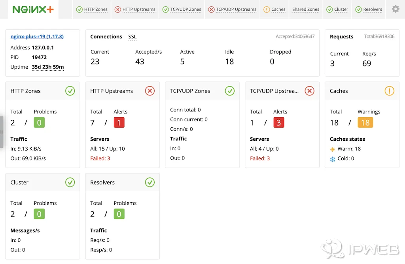The height and width of the screenshot is (264, 405).
Task: Click 'Conn total: 0' in TCP/UDP Zones
Action: point(185,110)
